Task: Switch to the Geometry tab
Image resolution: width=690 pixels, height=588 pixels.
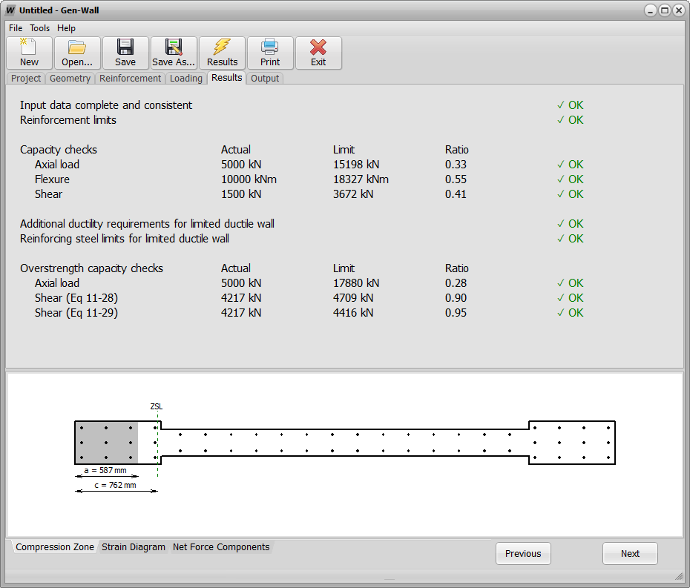Action: coord(70,79)
